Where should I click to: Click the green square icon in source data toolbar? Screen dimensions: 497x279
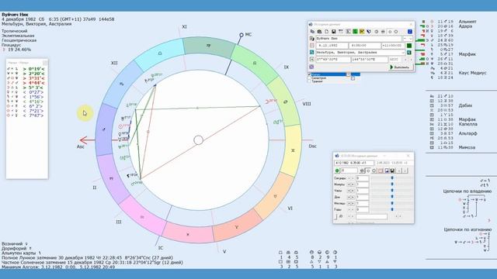click(x=355, y=32)
